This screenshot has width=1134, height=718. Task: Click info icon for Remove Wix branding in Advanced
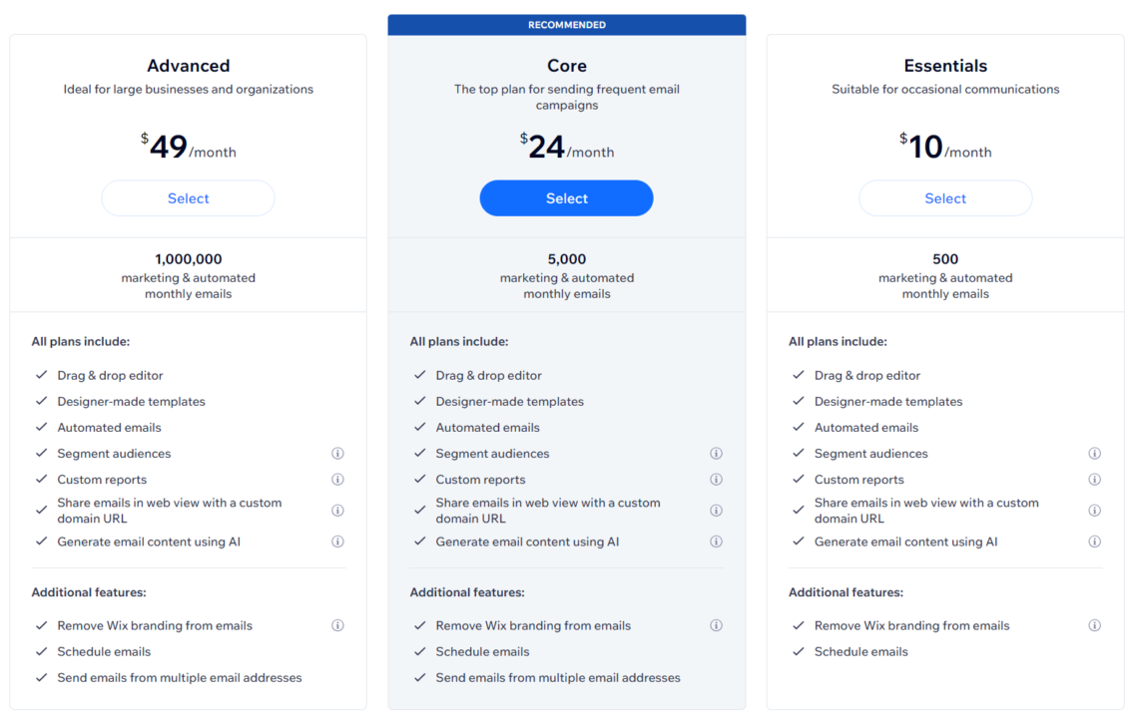point(337,626)
